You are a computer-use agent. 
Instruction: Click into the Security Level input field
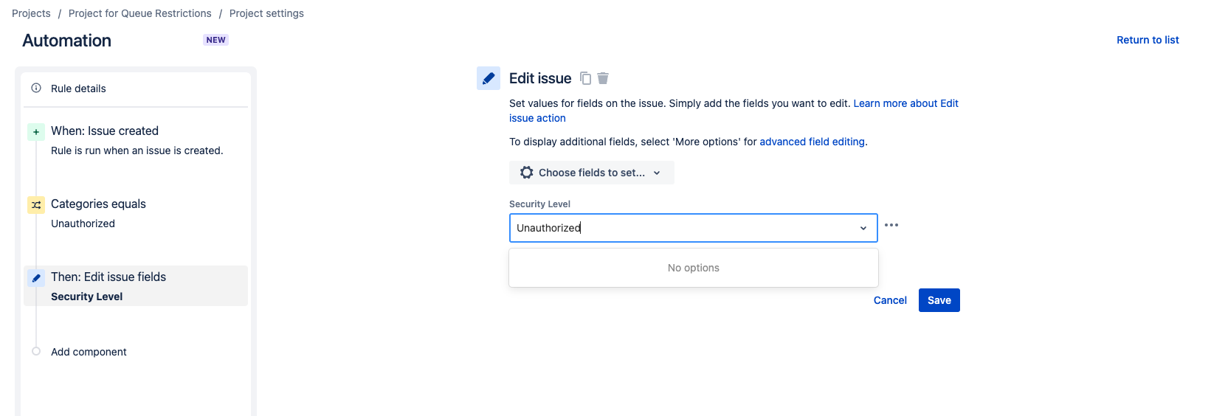point(679,228)
